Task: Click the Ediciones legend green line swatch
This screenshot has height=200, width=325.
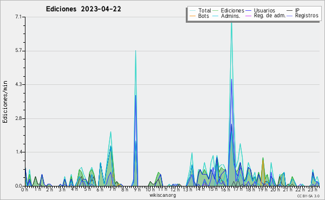Action: click(x=216, y=10)
